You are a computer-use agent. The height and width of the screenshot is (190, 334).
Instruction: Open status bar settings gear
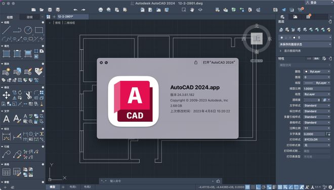coord(330,187)
